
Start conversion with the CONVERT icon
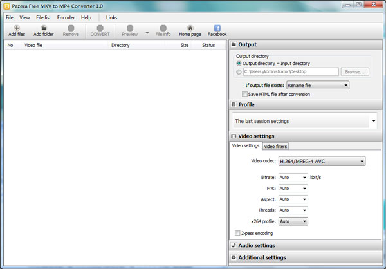(100, 28)
